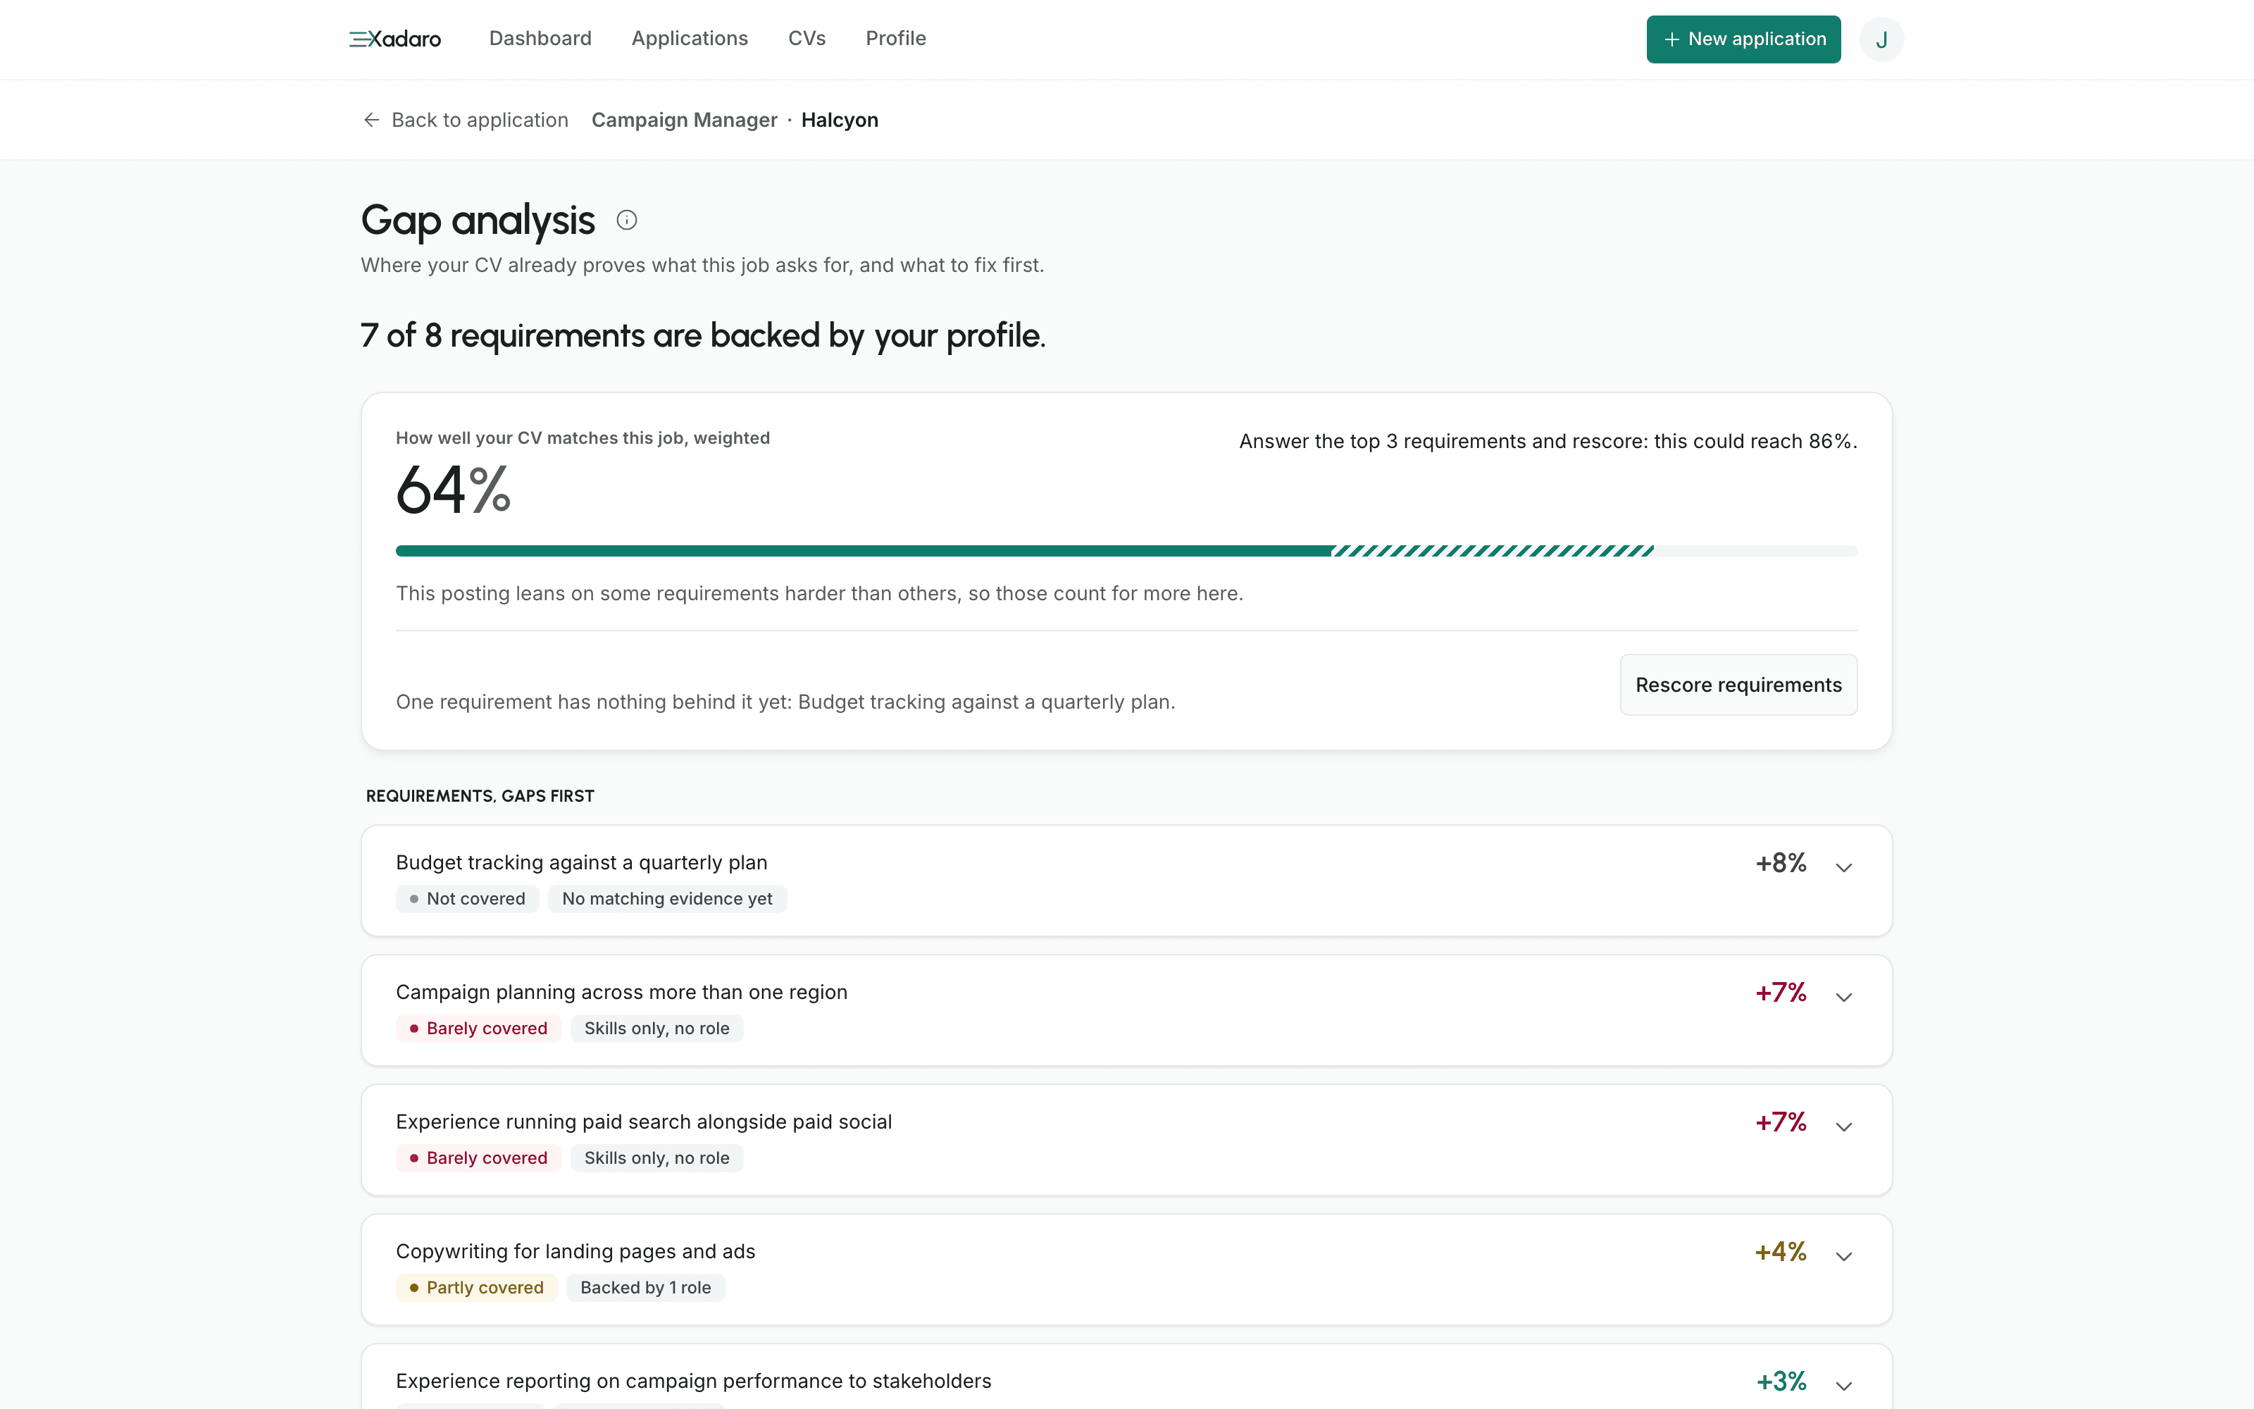
Task: Click the Requirements, gaps first heading
Action: 480,796
